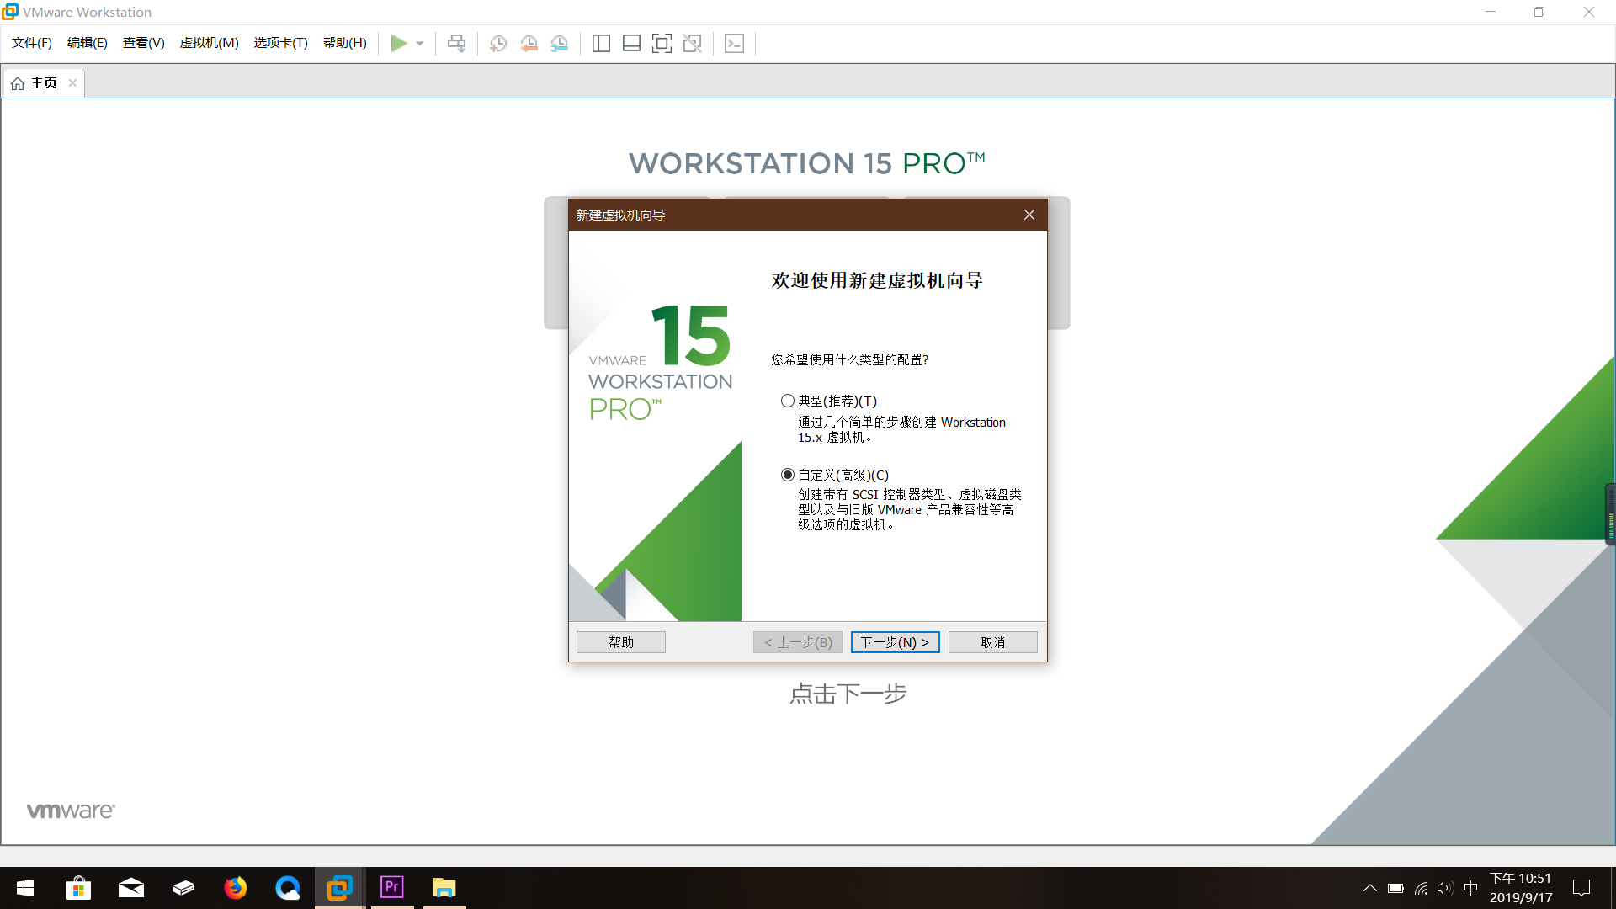Click the unity mode toolbar icon

(x=693, y=43)
